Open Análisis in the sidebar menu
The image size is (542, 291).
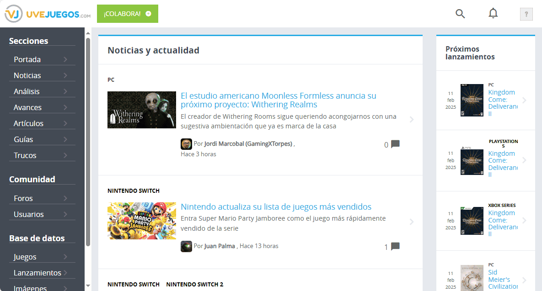coord(27,91)
